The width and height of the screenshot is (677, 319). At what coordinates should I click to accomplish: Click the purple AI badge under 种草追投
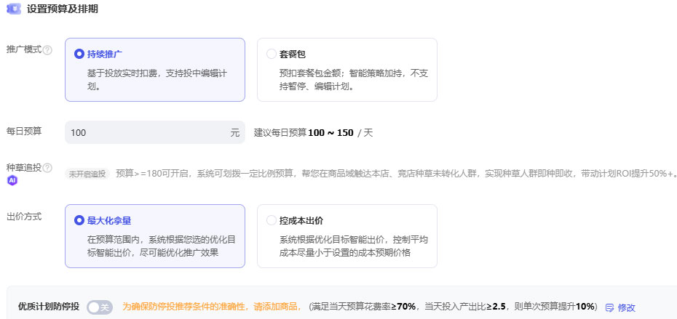pyautogui.click(x=12, y=180)
